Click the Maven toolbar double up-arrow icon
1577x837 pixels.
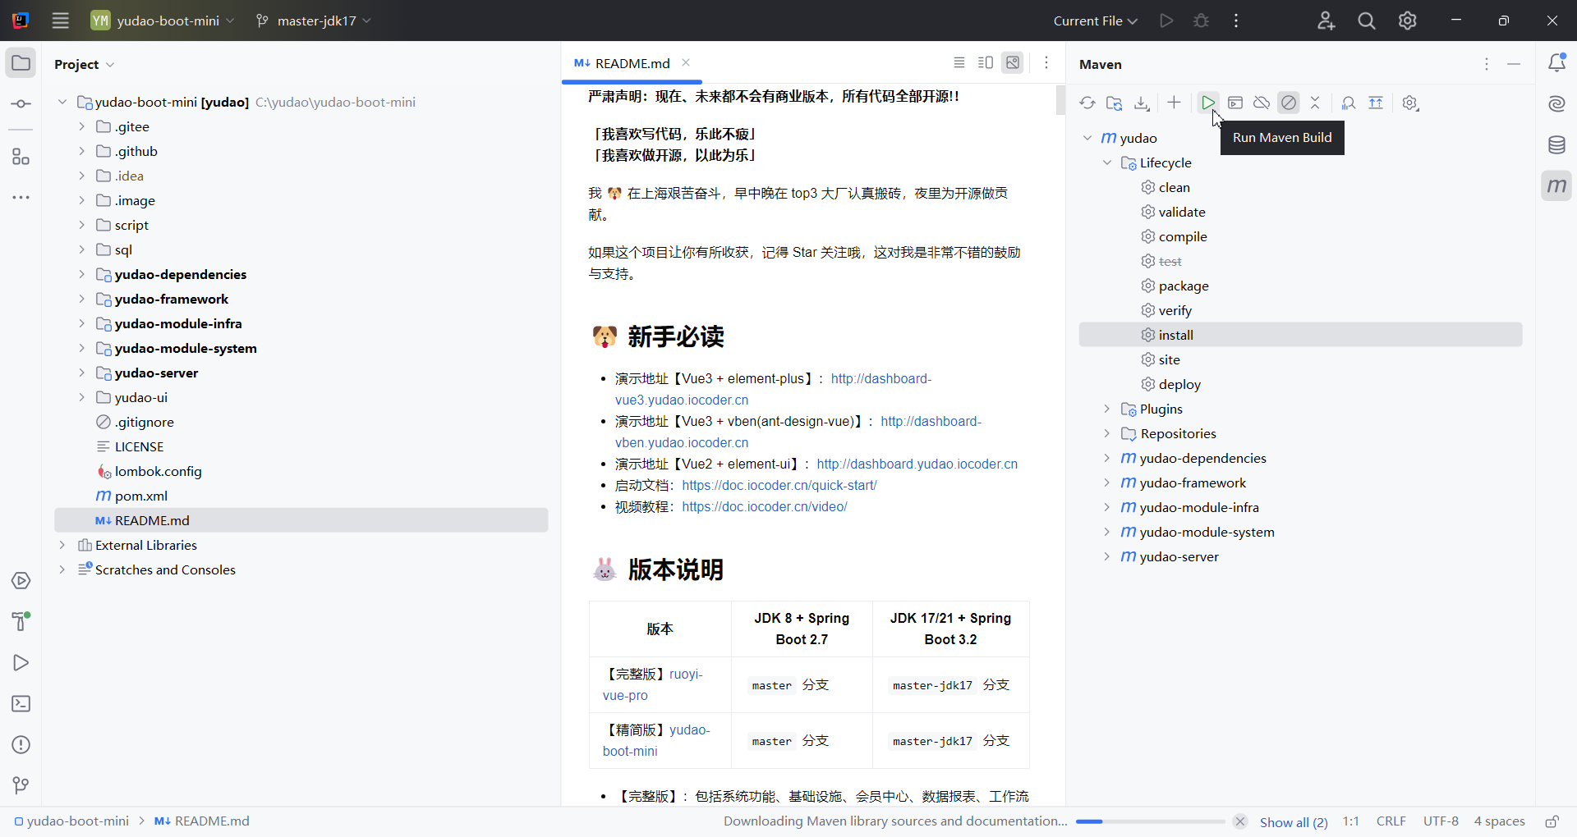[1376, 103]
